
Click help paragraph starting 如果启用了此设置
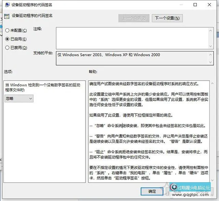[x=131, y=115]
